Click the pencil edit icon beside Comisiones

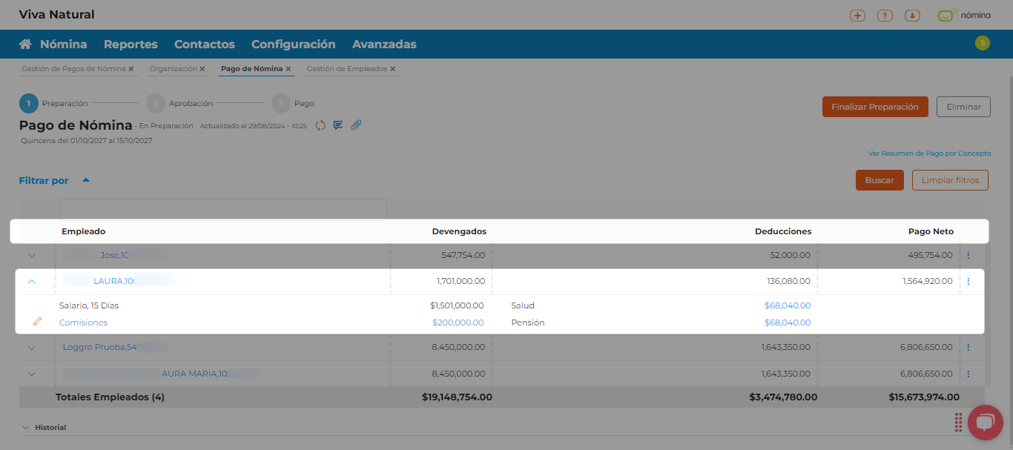37,322
